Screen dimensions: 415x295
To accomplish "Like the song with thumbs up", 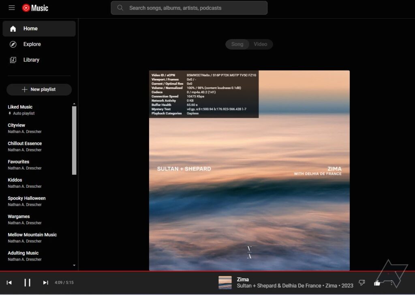I will pos(377,283).
